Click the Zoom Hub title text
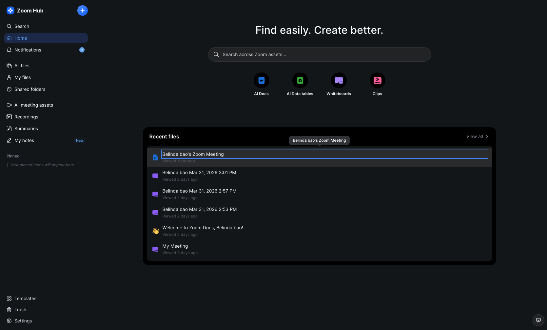 [30, 10]
